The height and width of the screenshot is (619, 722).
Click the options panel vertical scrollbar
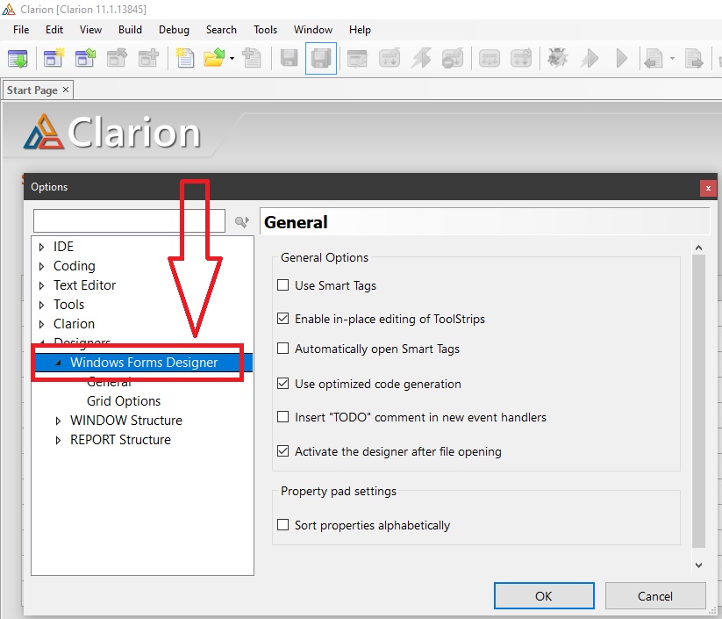[698, 404]
